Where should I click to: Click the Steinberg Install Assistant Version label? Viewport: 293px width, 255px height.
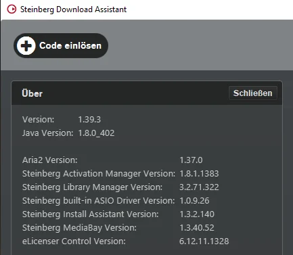[91, 214]
